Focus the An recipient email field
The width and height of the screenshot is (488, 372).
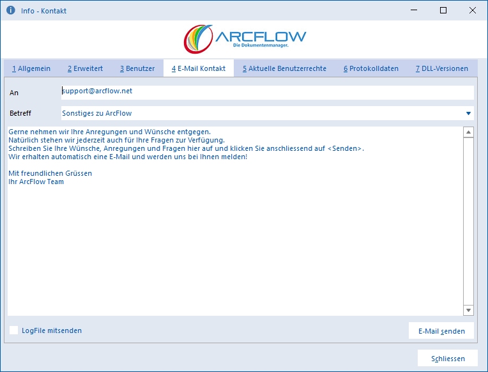point(268,93)
